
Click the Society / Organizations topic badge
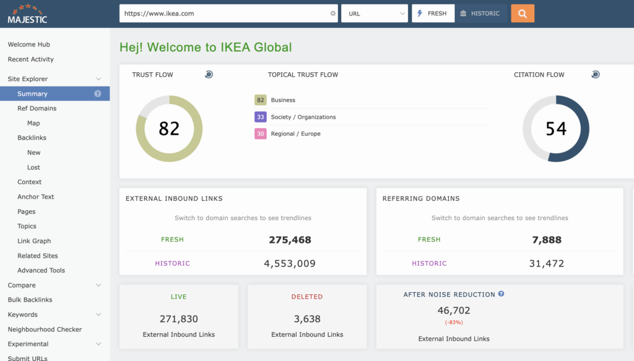[x=260, y=117]
